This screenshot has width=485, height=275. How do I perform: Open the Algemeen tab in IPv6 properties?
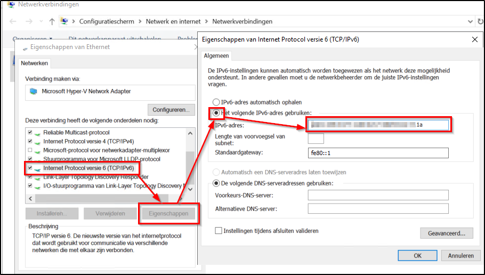tap(216, 55)
